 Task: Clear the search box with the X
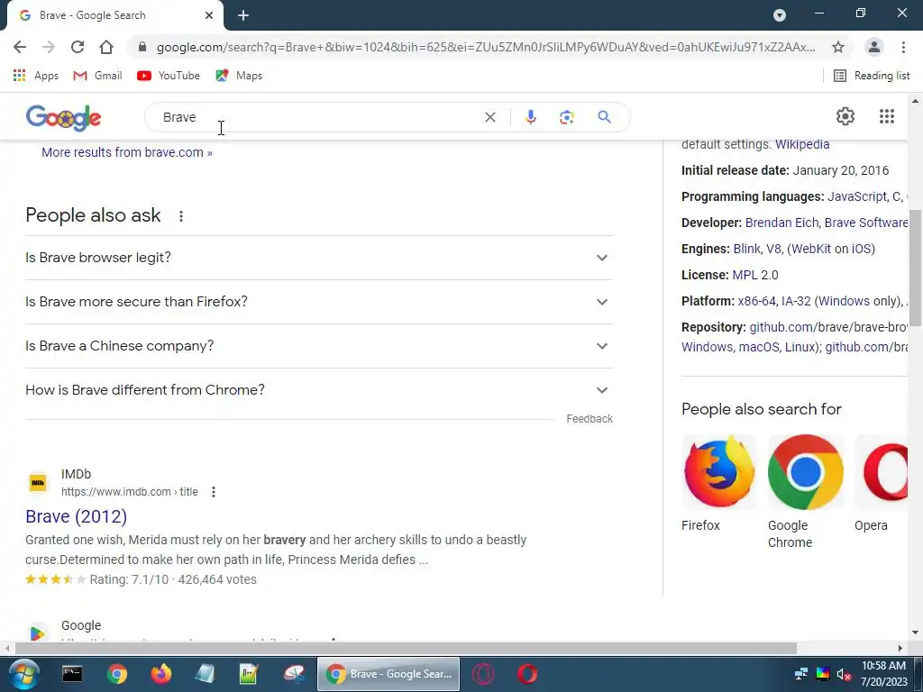pos(489,117)
